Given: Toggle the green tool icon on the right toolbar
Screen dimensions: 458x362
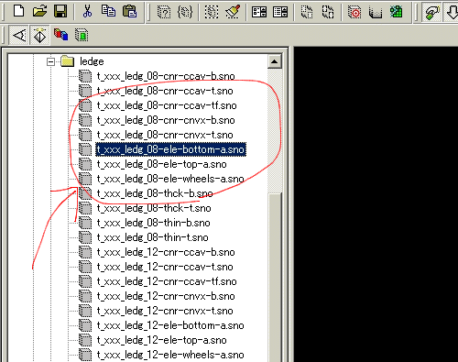Looking at the screenshot, I should click(431, 12).
